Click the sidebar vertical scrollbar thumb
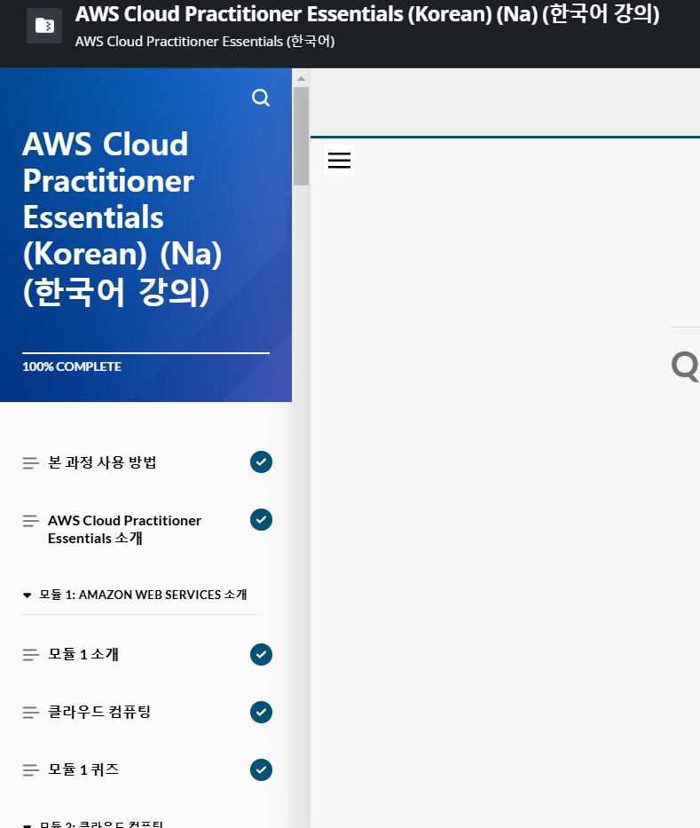This screenshot has width=700, height=828. coord(301,137)
